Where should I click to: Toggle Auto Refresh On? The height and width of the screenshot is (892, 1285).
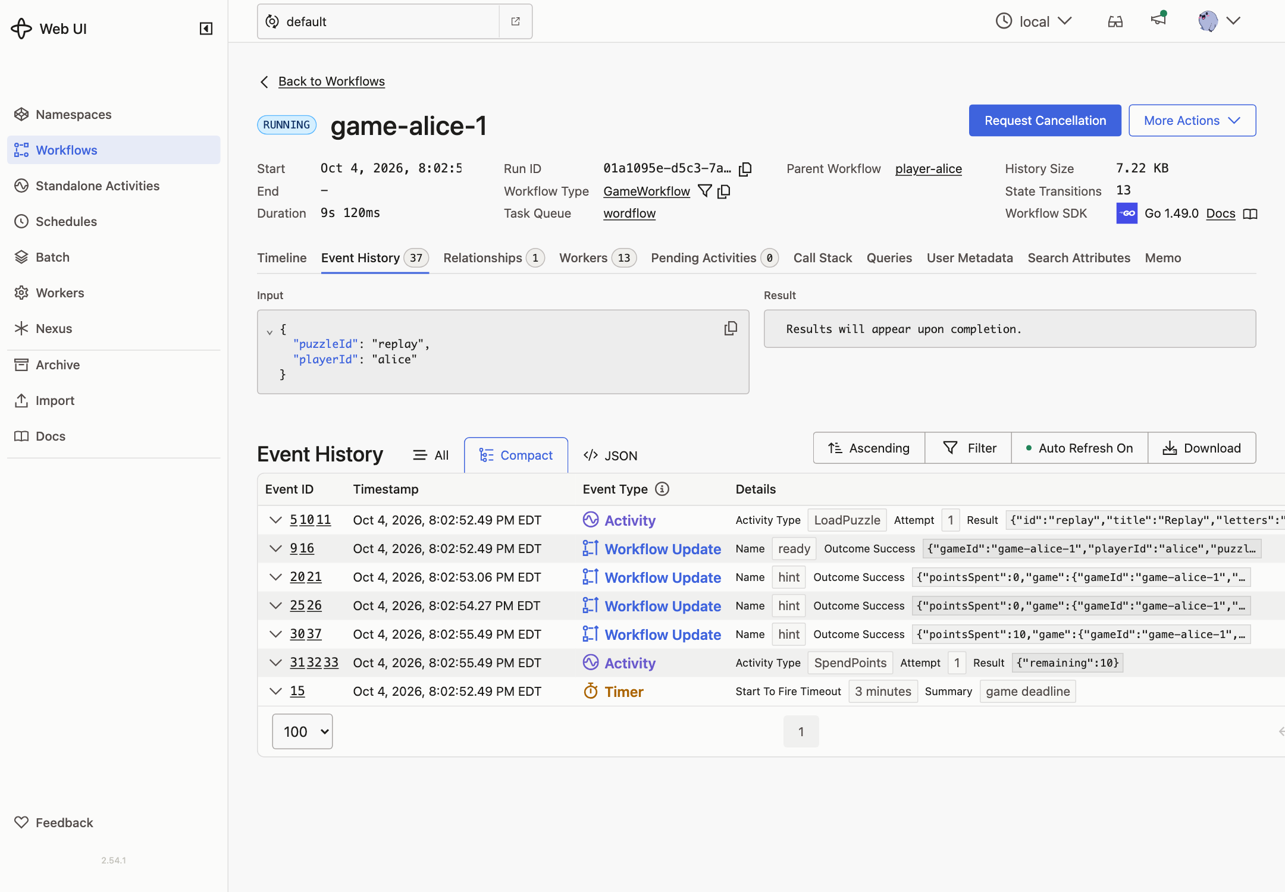(x=1079, y=448)
